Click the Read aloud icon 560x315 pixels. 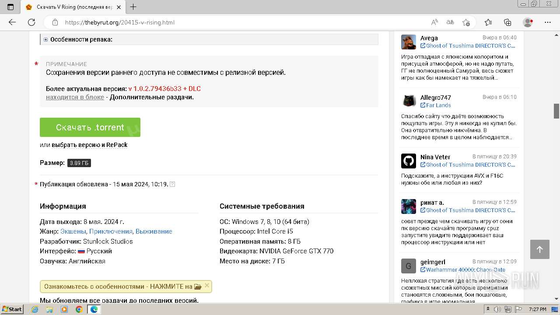tap(434, 22)
